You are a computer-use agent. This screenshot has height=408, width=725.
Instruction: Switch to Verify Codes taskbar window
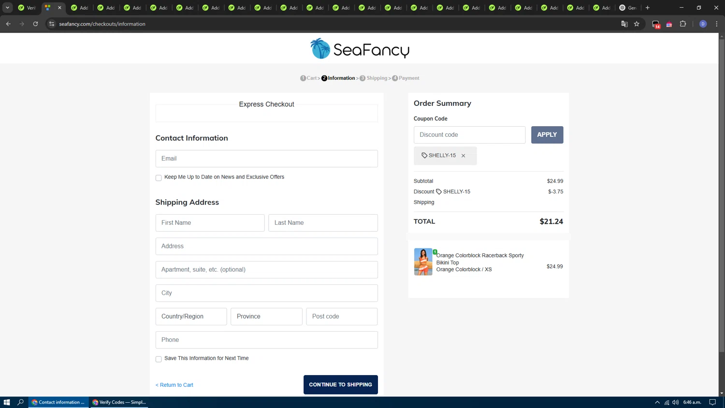119,402
